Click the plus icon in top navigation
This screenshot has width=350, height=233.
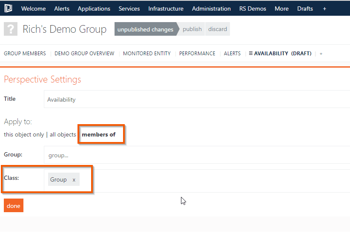click(x=324, y=9)
